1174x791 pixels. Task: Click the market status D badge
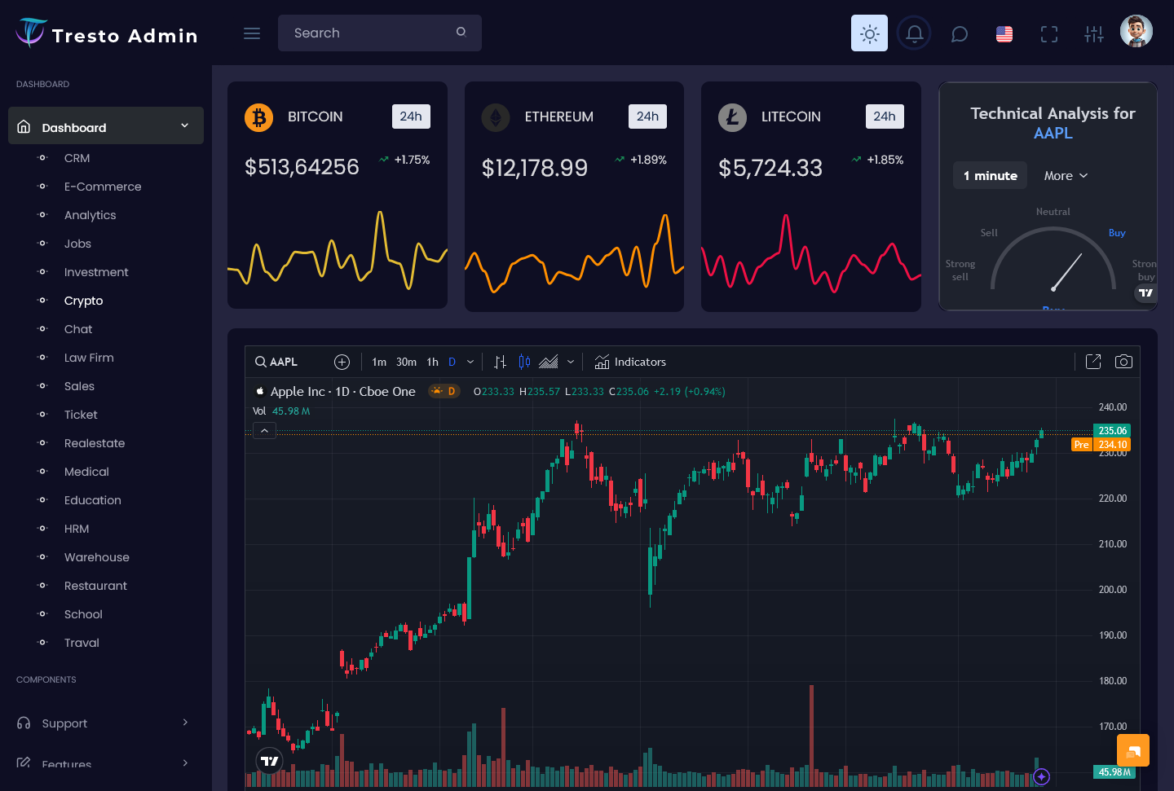pyautogui.click(x=444, y=391)
